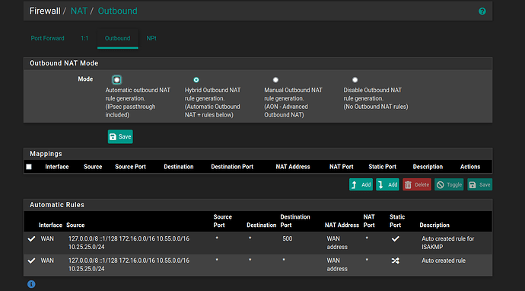
Task: Click Add rule to bottom button
Action: (387, 184)
